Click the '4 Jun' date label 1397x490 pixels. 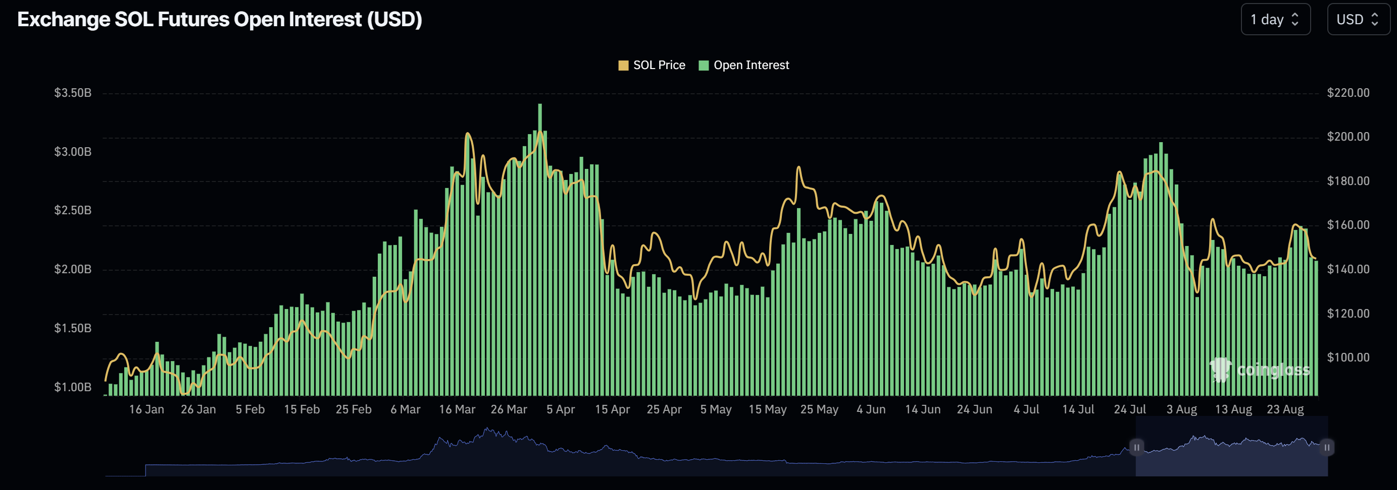(x=871, y=409)
